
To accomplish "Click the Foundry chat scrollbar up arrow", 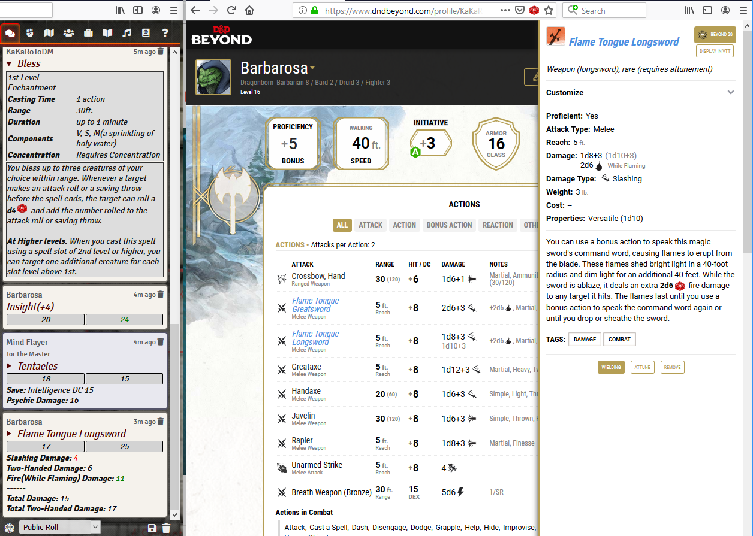I will coord(175,52).
